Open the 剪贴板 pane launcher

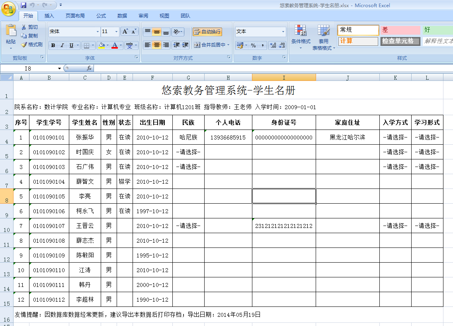click(42, 57)
